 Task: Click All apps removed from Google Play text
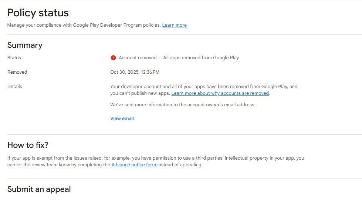pyautogui.click(x=201, y=58)
